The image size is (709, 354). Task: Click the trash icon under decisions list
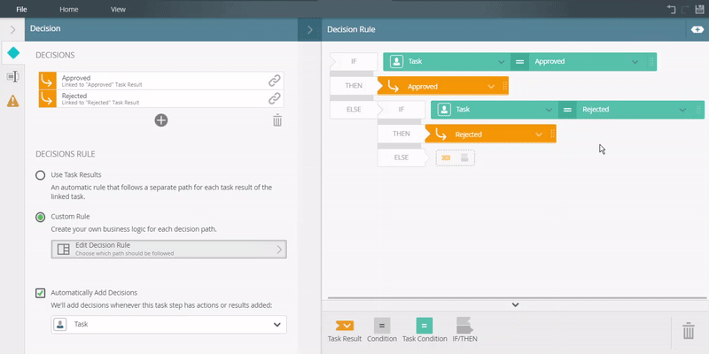(x=277, y=120)
